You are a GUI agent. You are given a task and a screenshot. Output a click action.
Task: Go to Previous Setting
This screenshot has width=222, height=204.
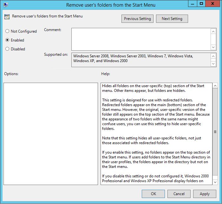click(138, 19)
